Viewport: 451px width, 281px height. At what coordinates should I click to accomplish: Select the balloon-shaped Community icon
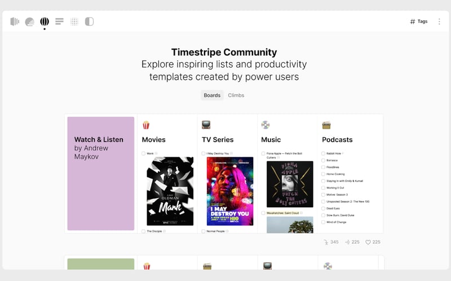click(x=45, y=21)
